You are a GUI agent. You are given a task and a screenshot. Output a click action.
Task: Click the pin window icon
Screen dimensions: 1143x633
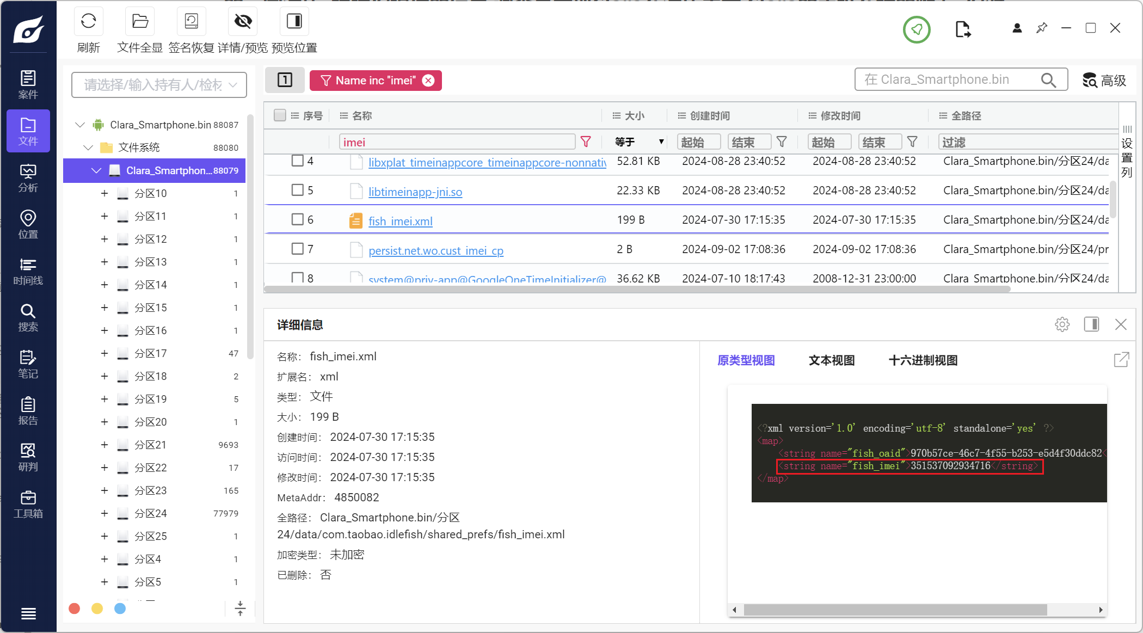click(1042, 28)
